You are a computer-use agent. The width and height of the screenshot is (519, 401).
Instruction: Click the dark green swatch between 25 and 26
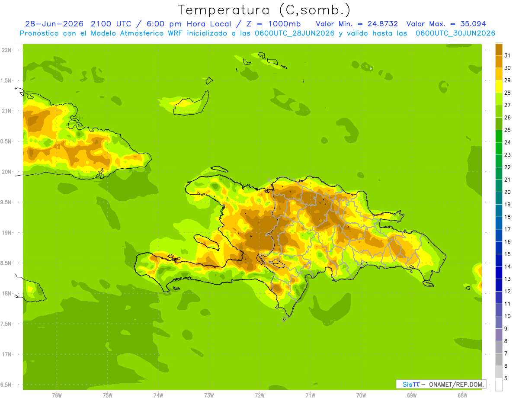tap(499, 124)
